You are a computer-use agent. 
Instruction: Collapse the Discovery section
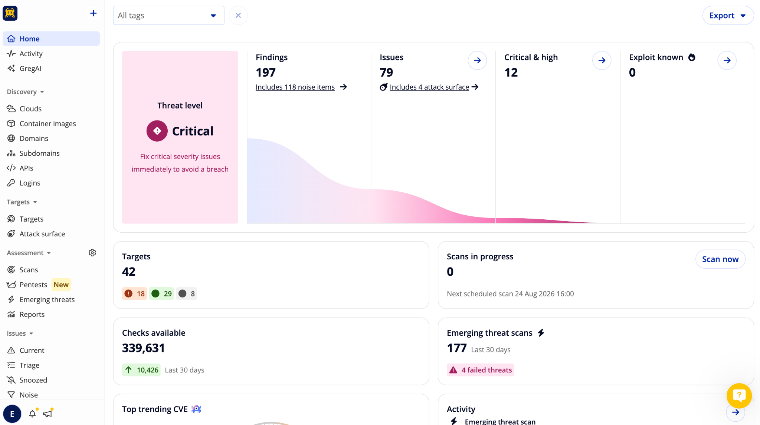coord(26,92)
